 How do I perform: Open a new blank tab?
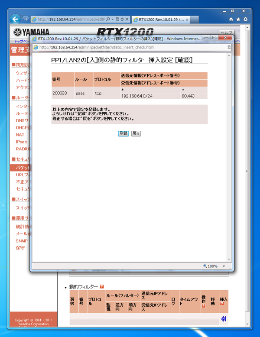pos(195,19)
